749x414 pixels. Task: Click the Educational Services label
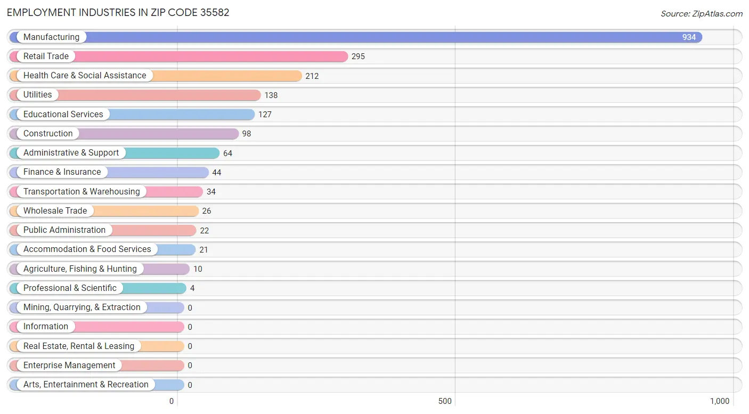point(63,115)
